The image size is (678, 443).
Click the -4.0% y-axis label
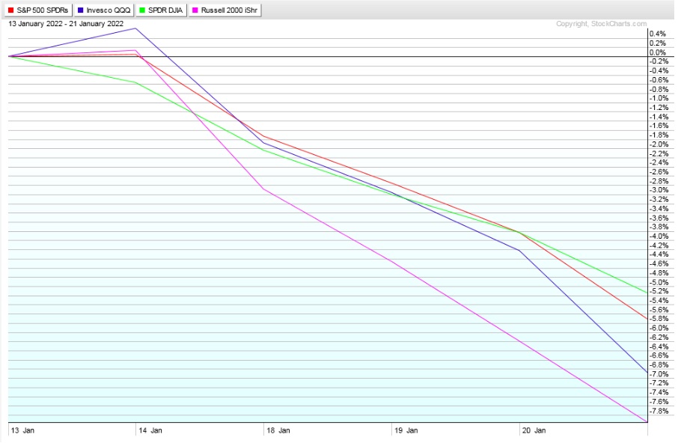659,236
